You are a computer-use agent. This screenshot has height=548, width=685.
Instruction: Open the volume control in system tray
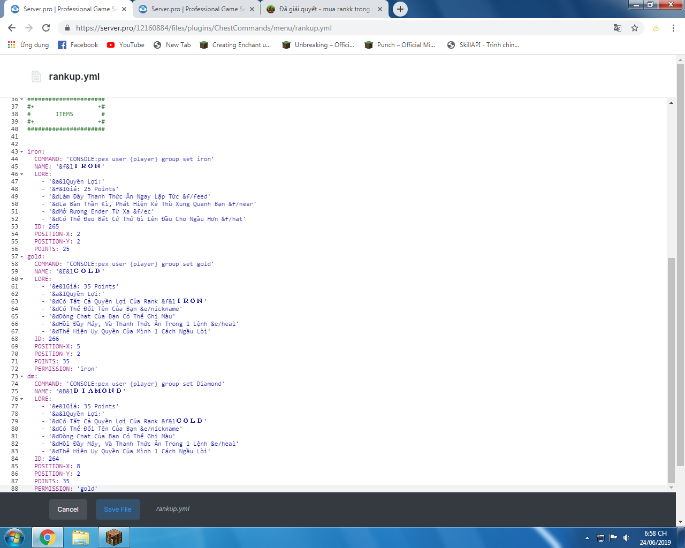[627, 538]
